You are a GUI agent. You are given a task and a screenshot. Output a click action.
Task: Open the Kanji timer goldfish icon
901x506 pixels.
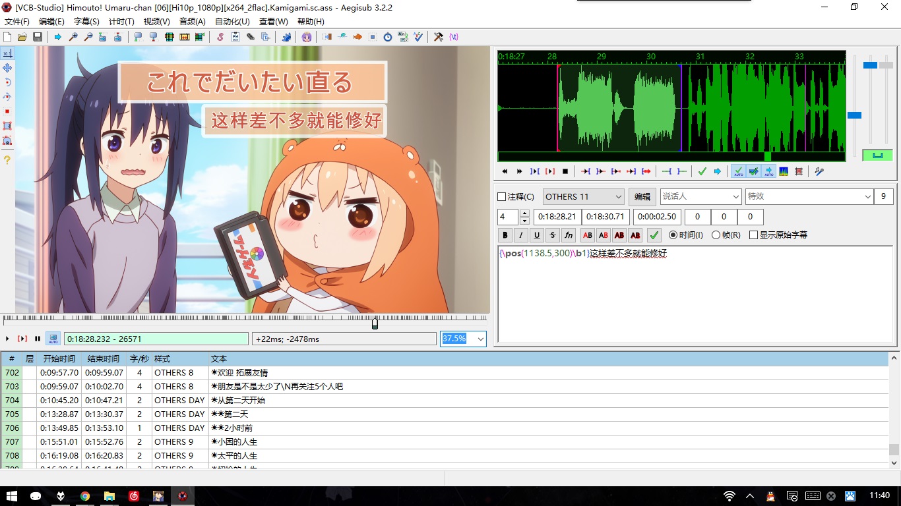[357, 37]
